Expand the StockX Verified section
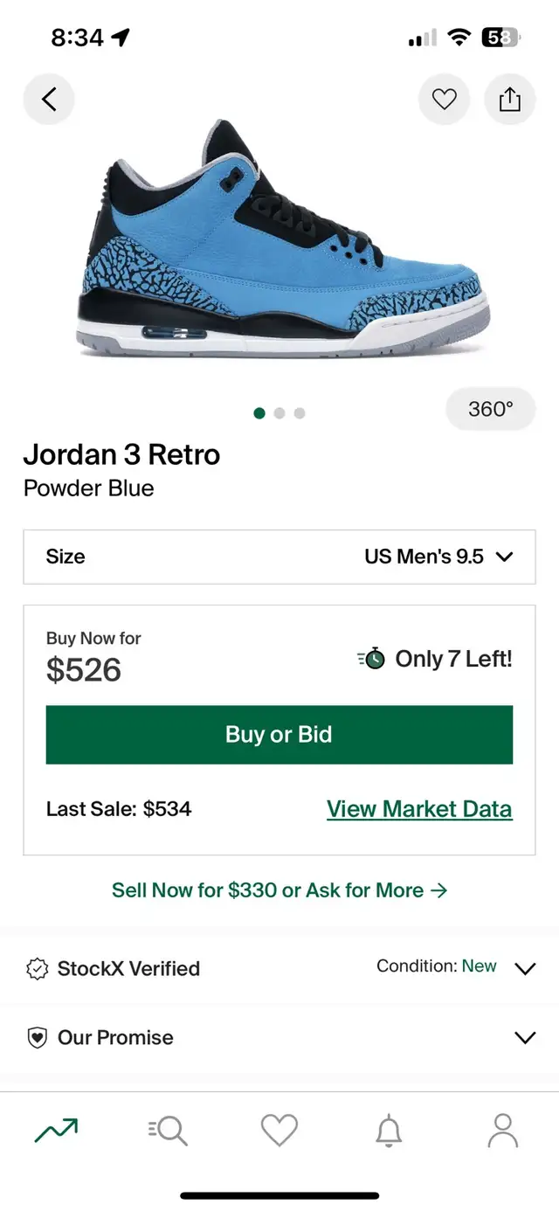Viewport: 559px width, 1211px height. click(x=525, y=969)
